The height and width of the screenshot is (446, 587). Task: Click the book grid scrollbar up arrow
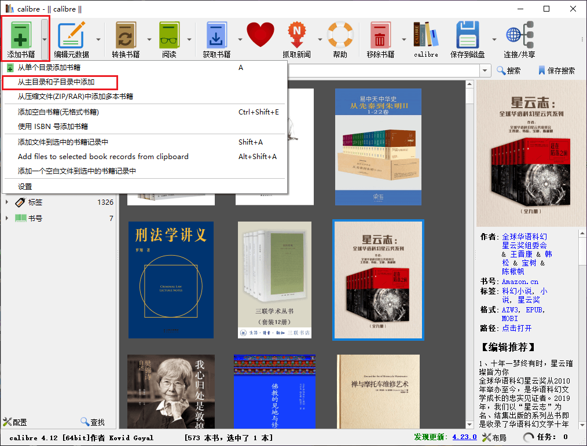pyautogui.click(x=470, y=84)
